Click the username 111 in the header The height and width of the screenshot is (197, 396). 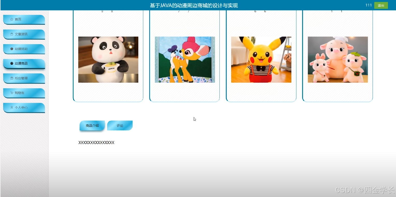click(x=369, y=5)
